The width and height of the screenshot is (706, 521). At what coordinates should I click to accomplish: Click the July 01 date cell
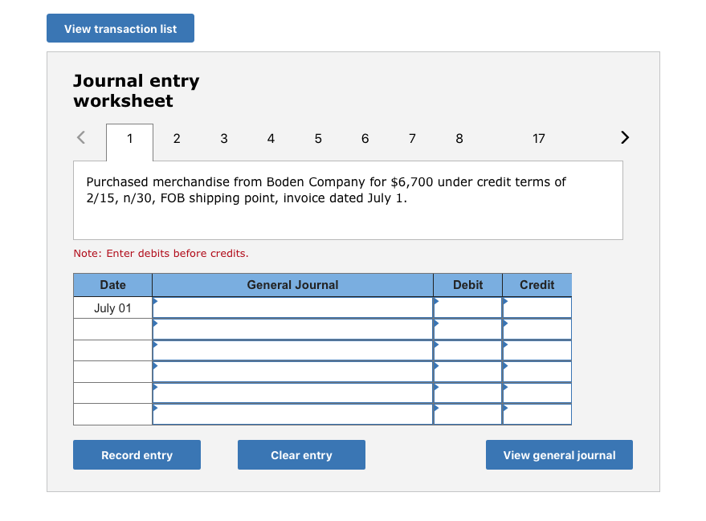tap(112, 308)
